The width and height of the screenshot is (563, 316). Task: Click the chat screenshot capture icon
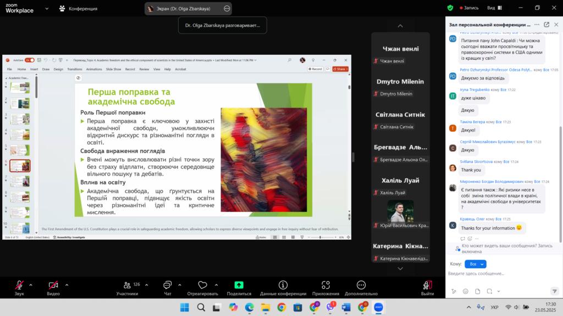point(489,291)
